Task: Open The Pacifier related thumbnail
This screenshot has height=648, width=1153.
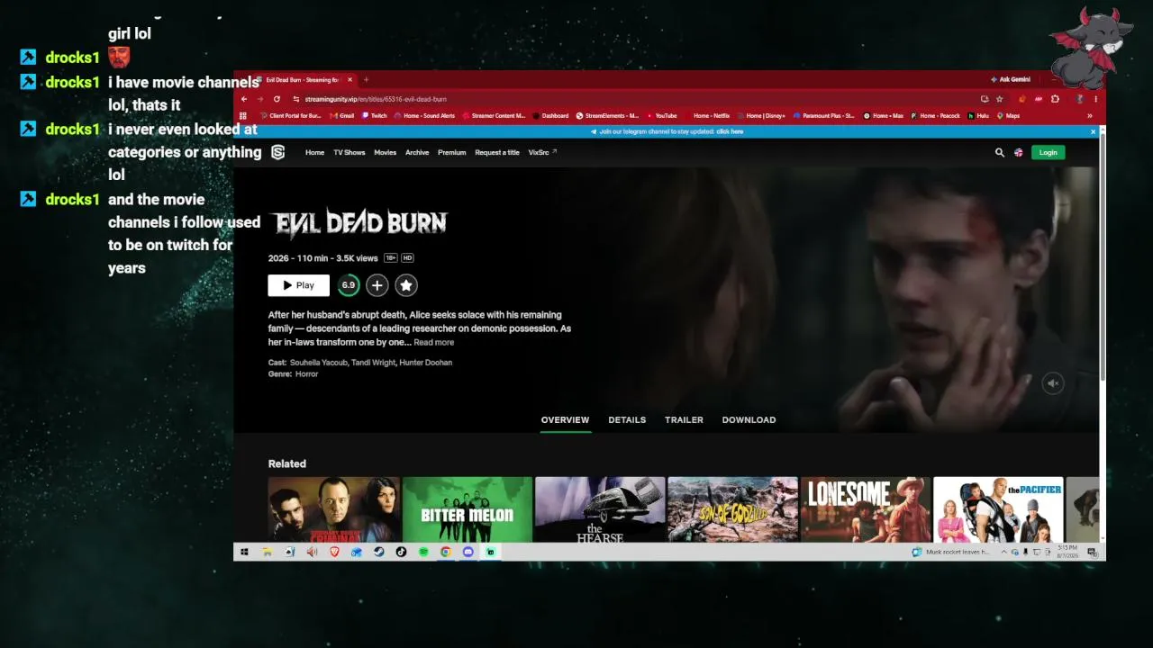Action: (x=998, y=509)
